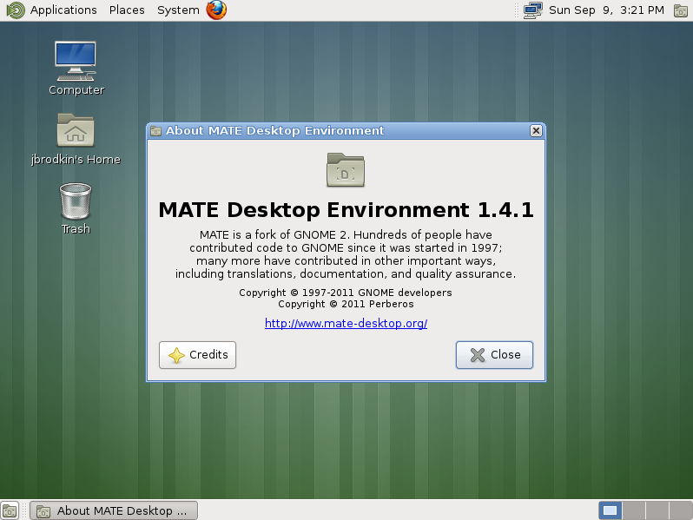Dismiss the About dialog using its title bar X
The height and width of the screenshot is (520, 693).
536,131
